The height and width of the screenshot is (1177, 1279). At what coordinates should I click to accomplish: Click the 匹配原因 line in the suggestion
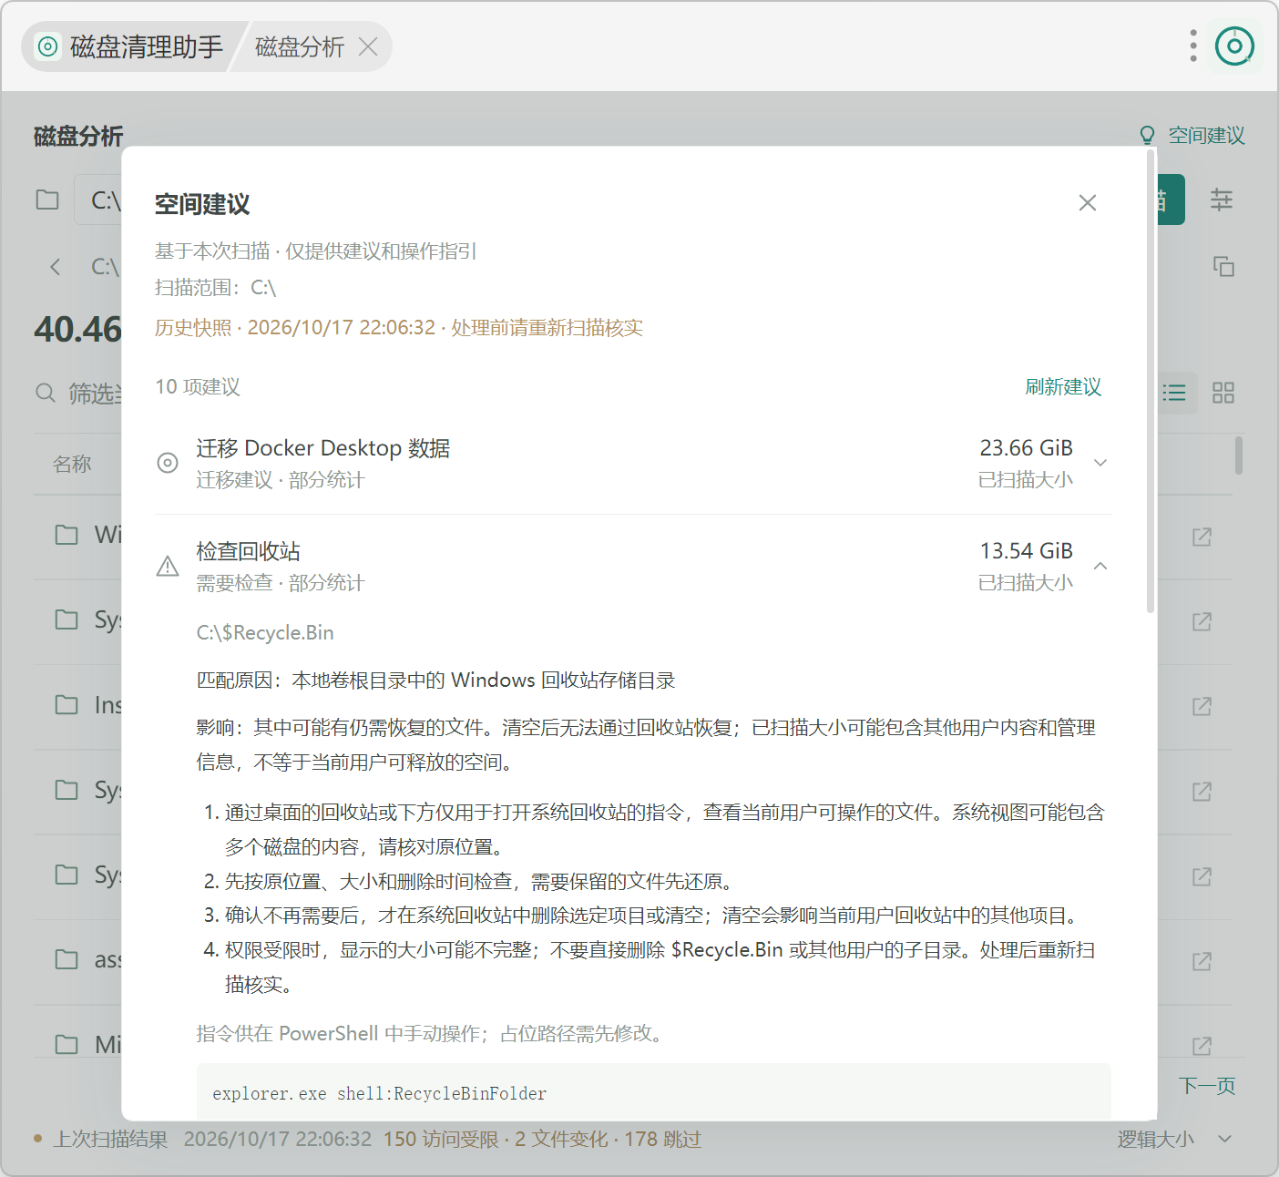(x=436, y=681)
